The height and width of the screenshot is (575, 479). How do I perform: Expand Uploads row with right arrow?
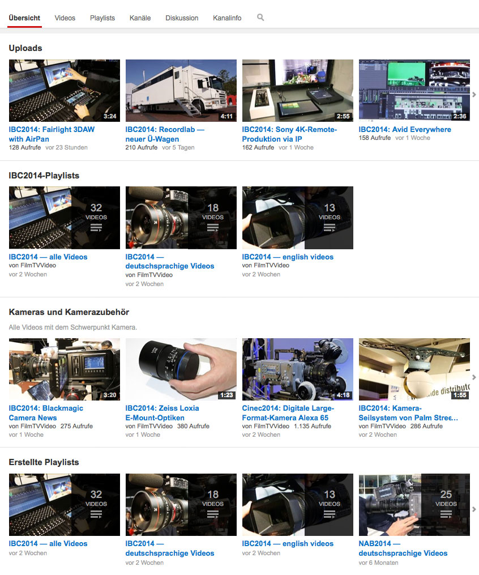(x=474, y=94)
